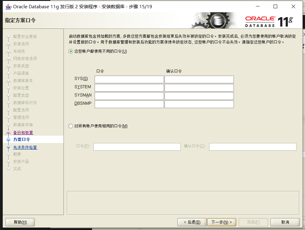The height and width of the screenshot is (230, 305).
Task: Open the 备份和恢复 step link
Action: click(x=23, y=133)
